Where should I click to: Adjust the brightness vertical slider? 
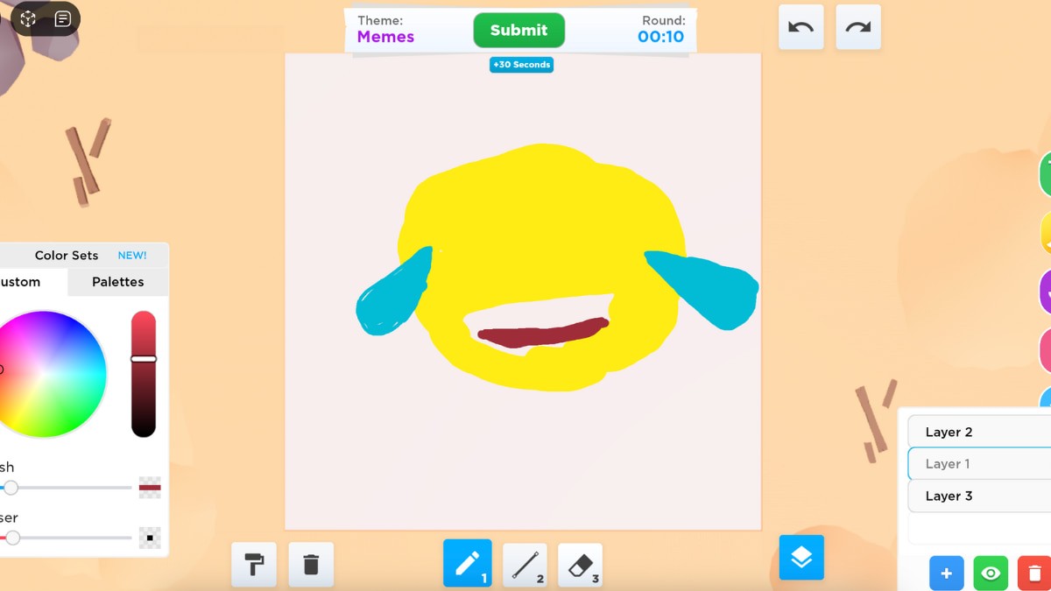pos(144,374)
